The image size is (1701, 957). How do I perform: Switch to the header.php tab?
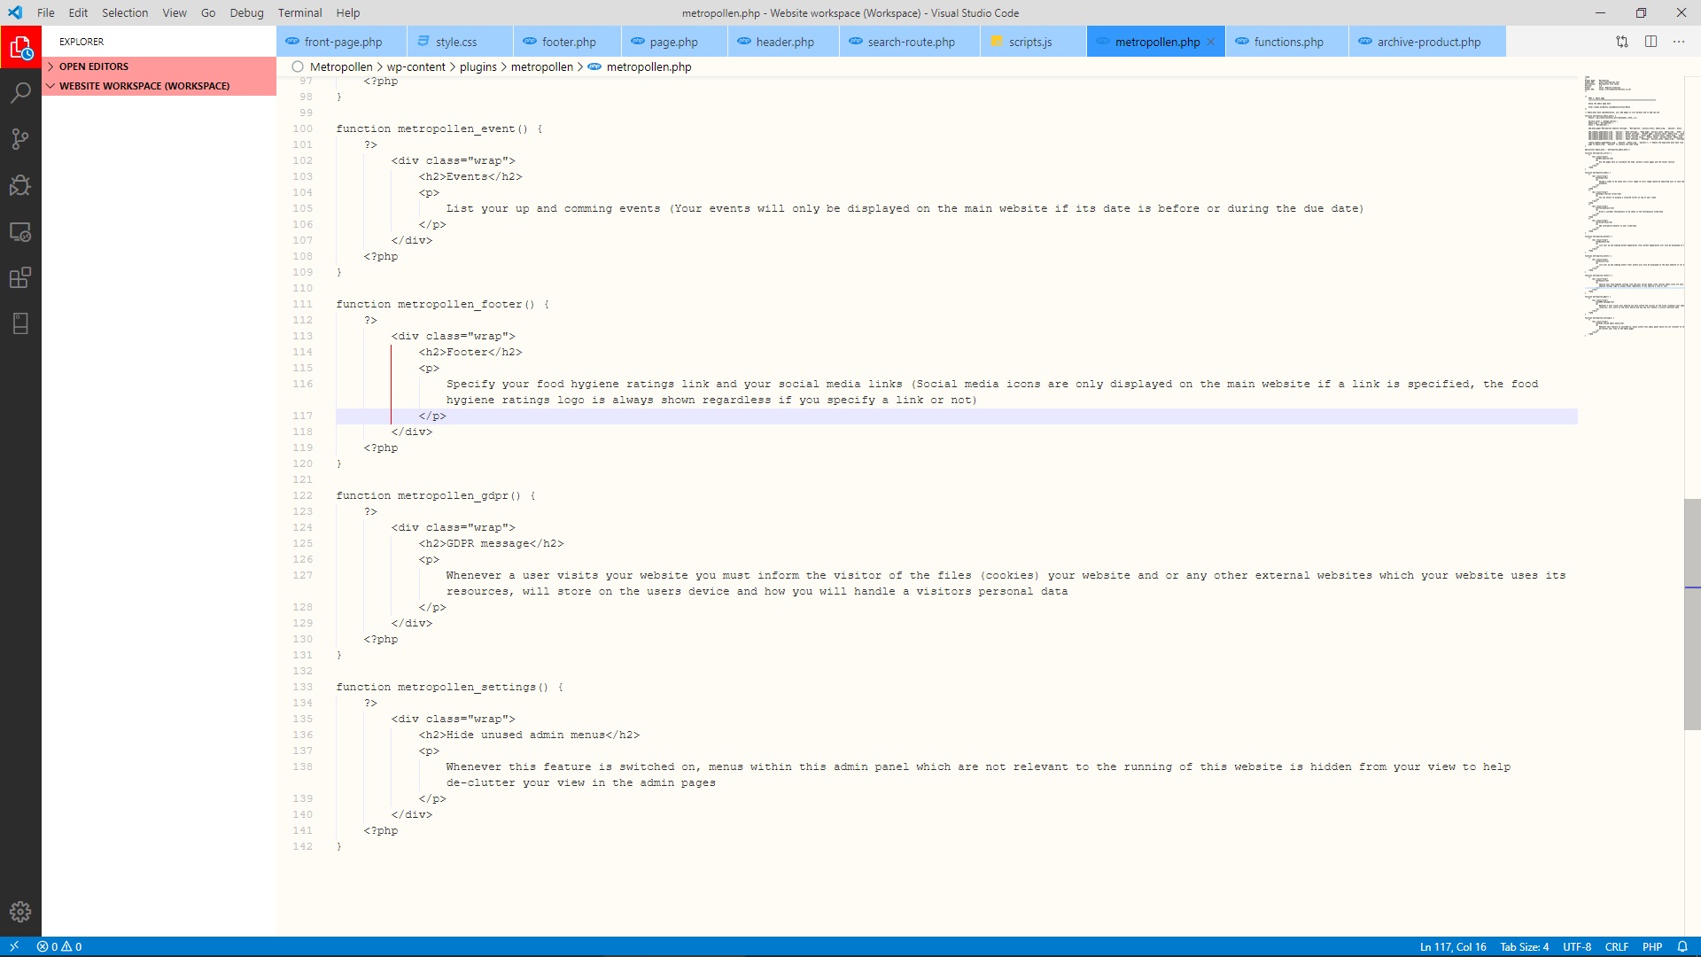tap(785, 41)
